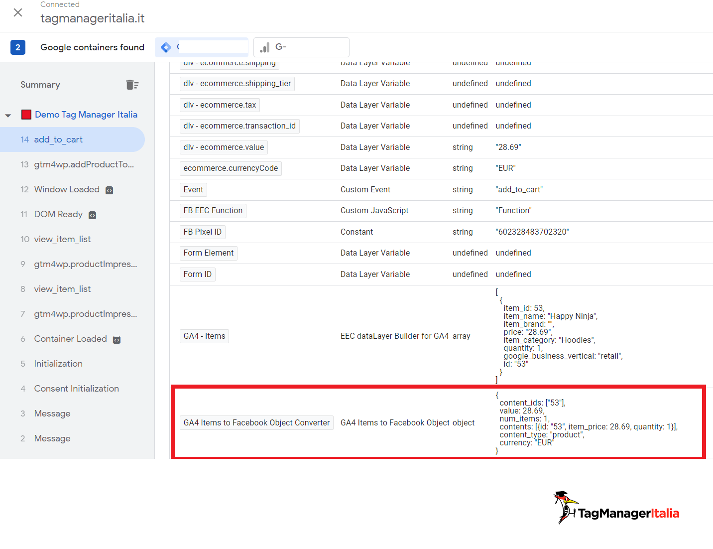713x549 pixels.
Task: Open variable dlv - ecommerce.transaction_id
Action: point(239,126)
